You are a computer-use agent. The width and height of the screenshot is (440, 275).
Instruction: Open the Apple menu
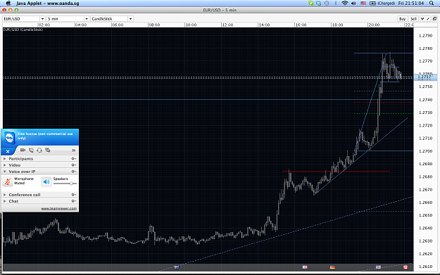coord(8,4)
